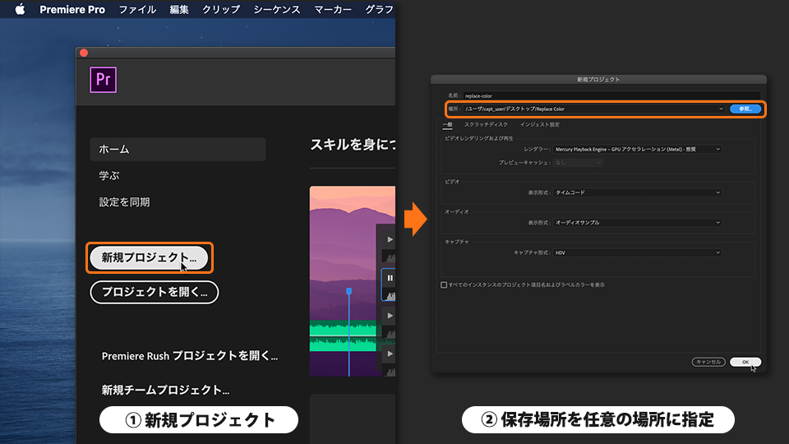
Task: Open the キャプチャ形式 HDV dropdown
Action: [x=637, y=252]
